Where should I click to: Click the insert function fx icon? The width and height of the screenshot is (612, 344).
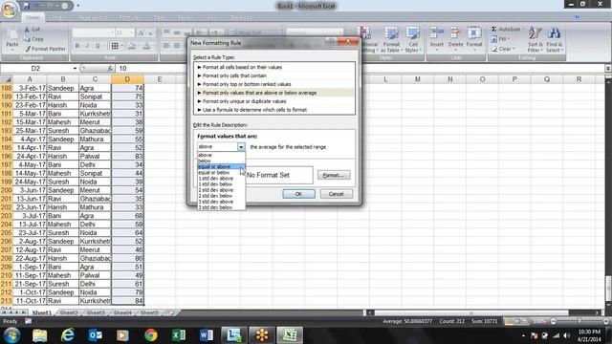click(x=110, y=68)
